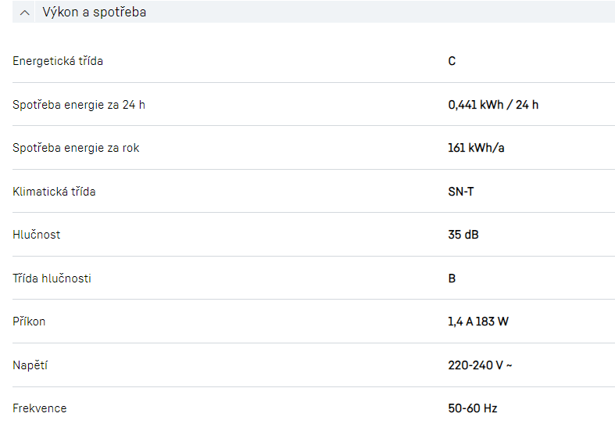
Task: Click the Napětí row label
Action: pyautogui.click(x=30, y=365)
